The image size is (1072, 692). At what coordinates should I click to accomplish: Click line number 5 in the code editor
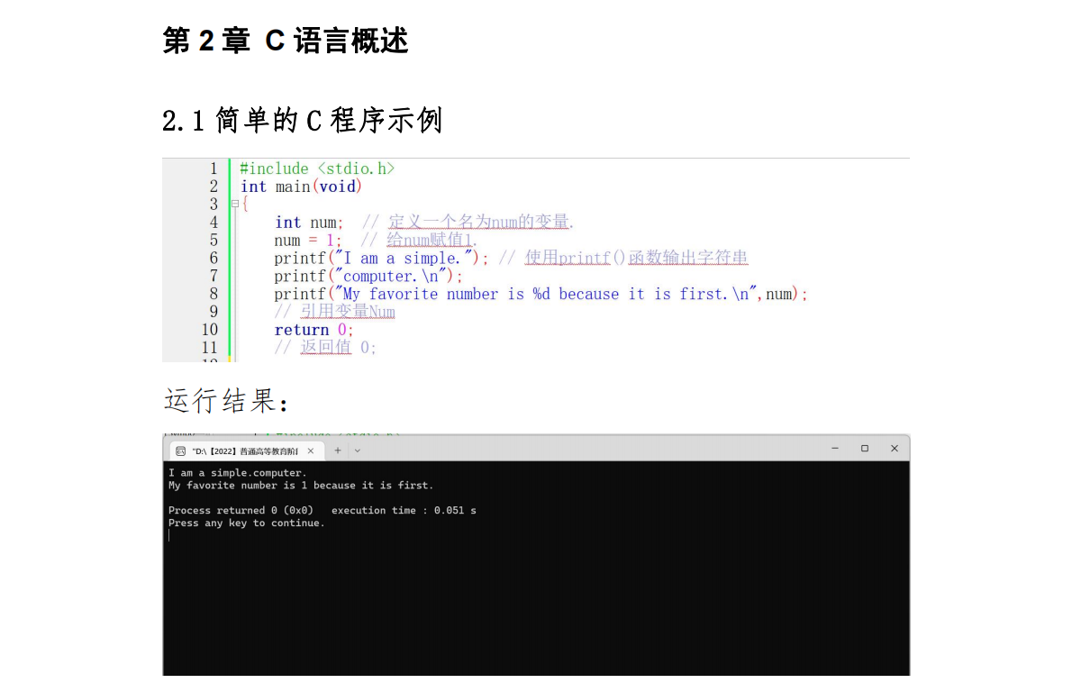213,240
